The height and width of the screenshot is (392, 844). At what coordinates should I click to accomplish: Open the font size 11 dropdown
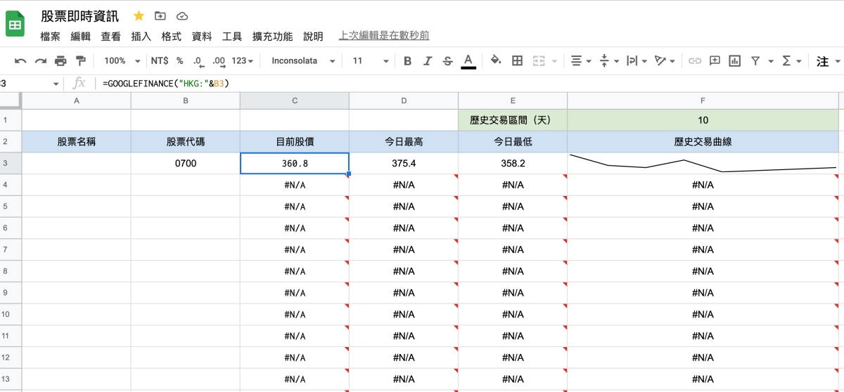[x=370, y=61]
